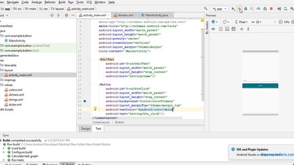Click the LinearLayout breadcrumb under editor
The height and width of the screenshot is (165, 294).
coord(101,122)
